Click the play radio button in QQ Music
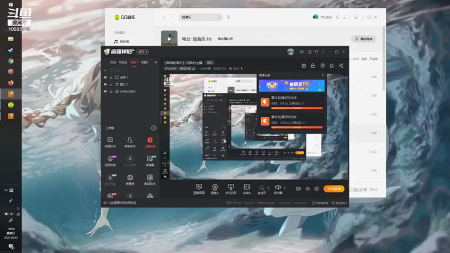450x253 pixels. 364,39
